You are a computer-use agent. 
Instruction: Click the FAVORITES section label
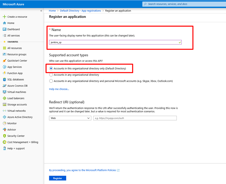click(x=13, y=42)
